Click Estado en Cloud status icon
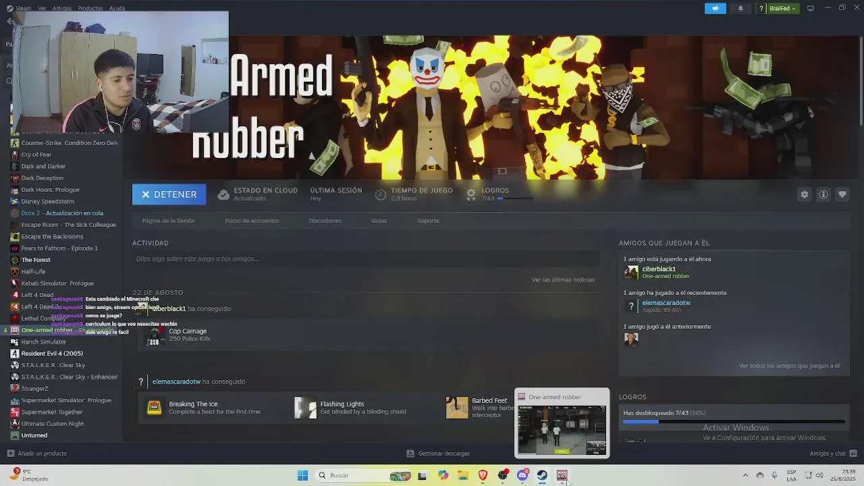 click(x=223, y=194)
